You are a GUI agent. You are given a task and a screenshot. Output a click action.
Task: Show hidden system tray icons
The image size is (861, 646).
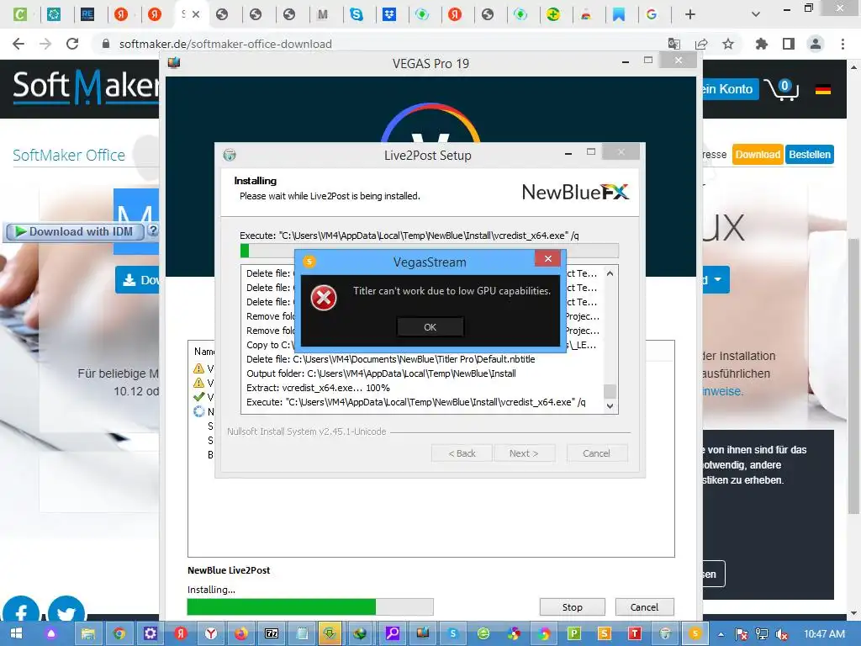721,634
